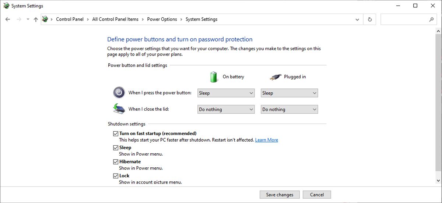
Task: Uncheck the Hibernate checkbox
Action: 116,162
